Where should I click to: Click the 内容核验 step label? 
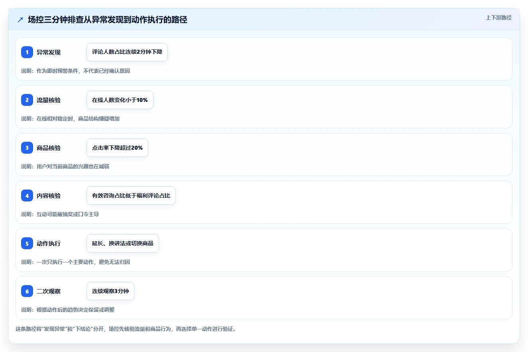tap(49, 196)
